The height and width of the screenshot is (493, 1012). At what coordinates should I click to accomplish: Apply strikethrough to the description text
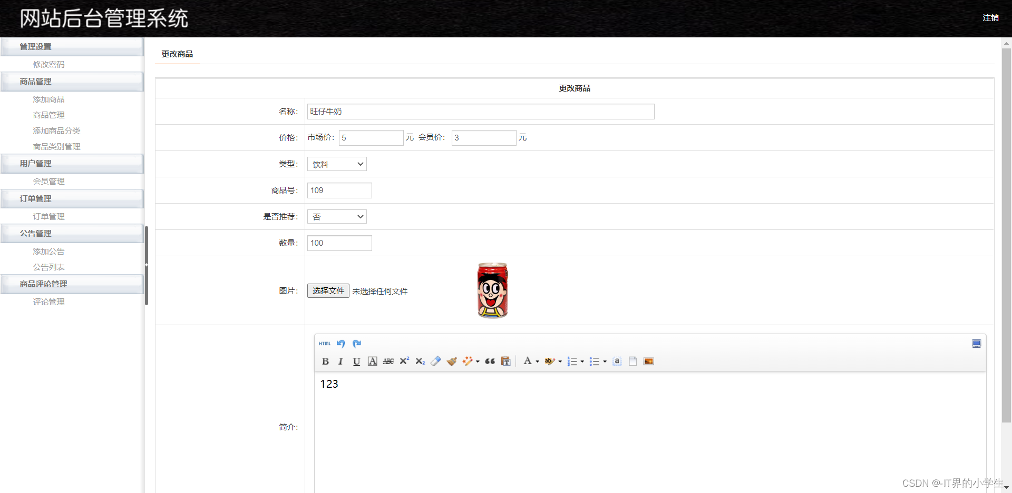388,361
